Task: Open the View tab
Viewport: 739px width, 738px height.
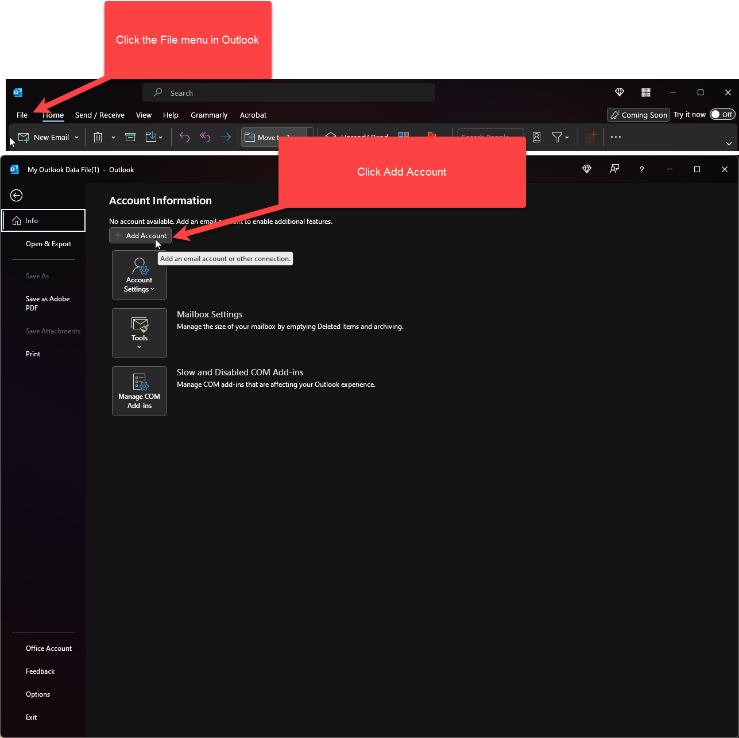Action: tap(144, 115)
